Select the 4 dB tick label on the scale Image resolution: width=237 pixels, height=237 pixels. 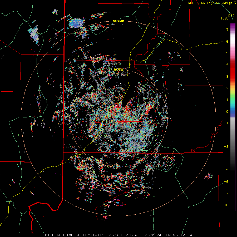tap(227, 65)
